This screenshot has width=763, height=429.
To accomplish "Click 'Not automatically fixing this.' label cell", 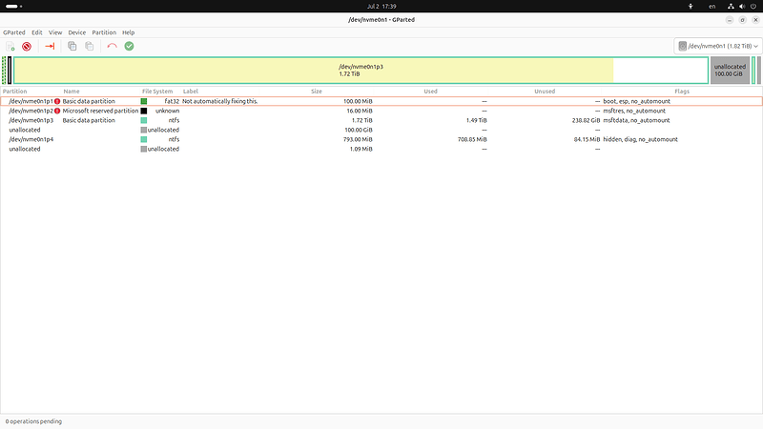I will click(x=220, y=101).
